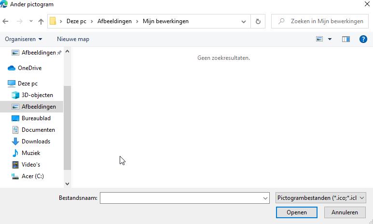Open OneDrive in navigation pane
This screenshot has height=224, width=373.
25,68
